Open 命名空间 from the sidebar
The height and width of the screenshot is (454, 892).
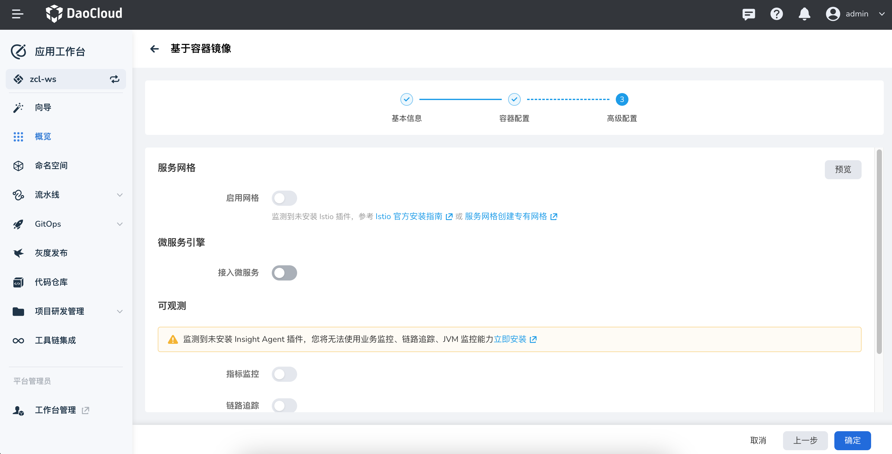click(51, 165)
